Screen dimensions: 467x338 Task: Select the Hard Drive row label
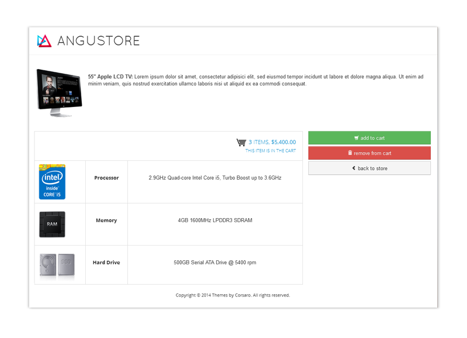coord(106,263)
